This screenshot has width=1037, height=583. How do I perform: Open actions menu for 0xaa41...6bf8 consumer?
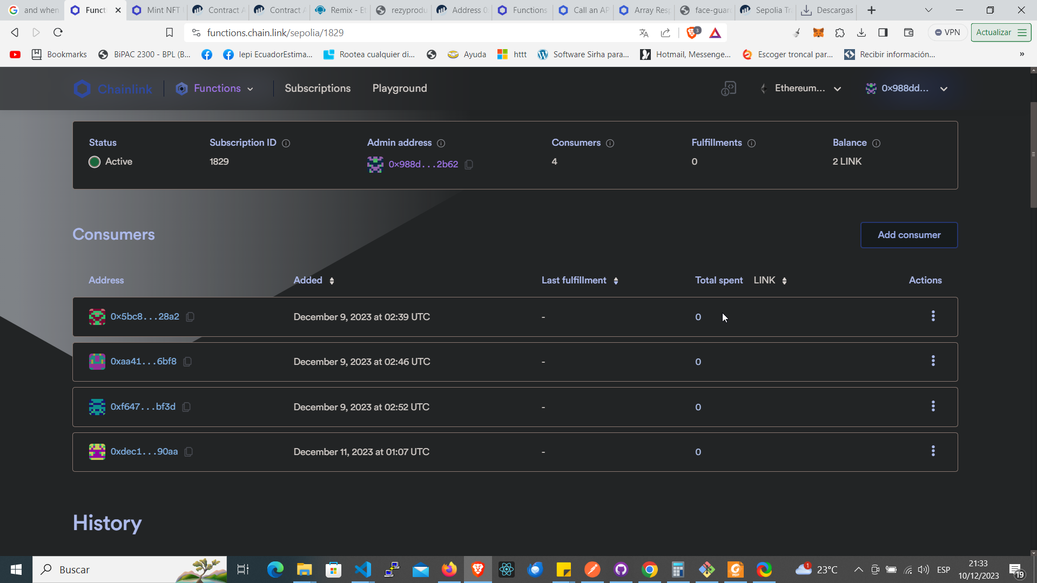pos(933,361)
